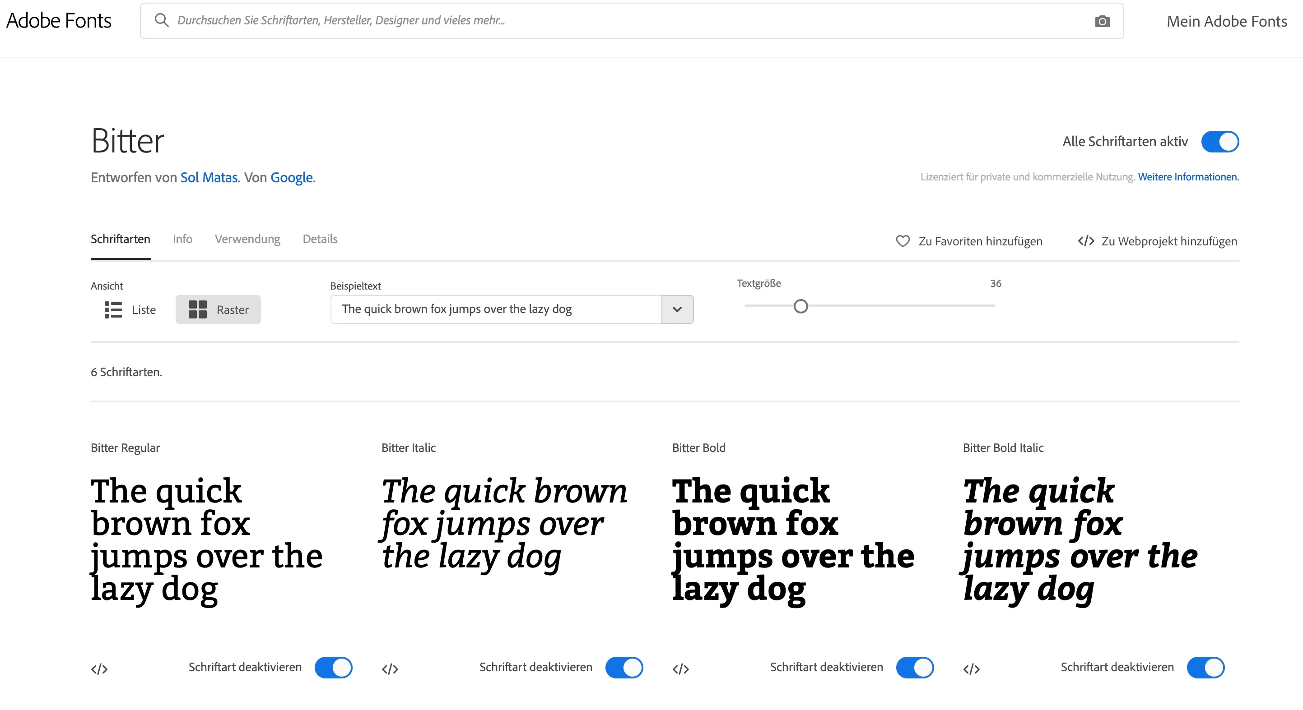This screenshot has width=1303, height=710.
Task: Switch to Liste view
Action: (130, 309)
